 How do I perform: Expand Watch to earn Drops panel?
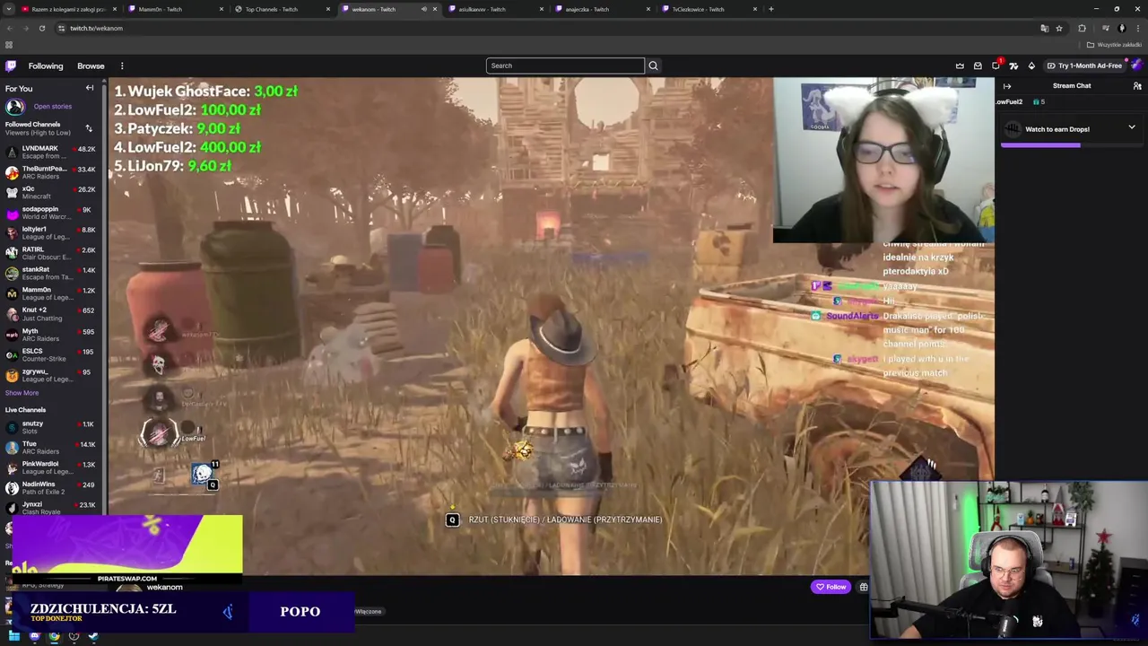(x=1132, y=127)
